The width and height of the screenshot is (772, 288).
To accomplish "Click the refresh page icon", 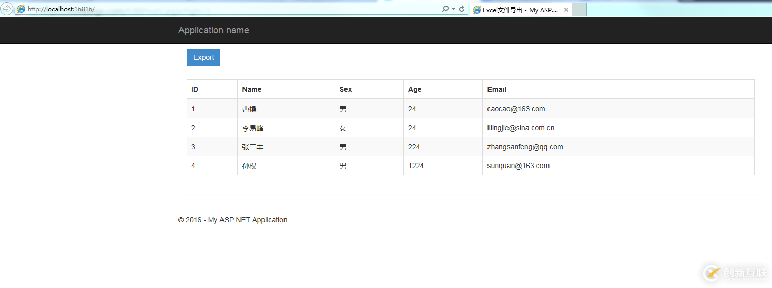I will tap(462, 9).
